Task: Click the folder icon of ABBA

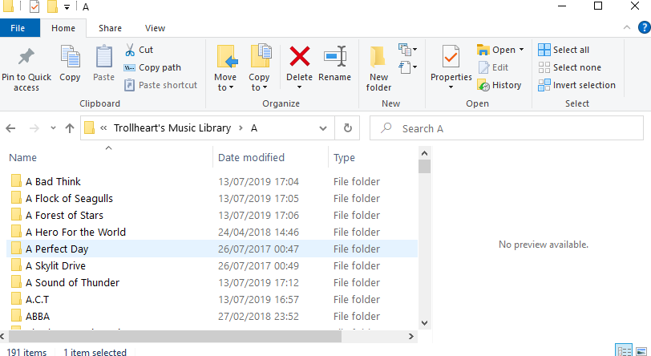Action: tap(16, 316)
